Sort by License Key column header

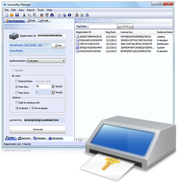click(x=127, y=32)
